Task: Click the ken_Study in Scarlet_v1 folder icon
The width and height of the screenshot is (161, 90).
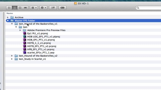Action: (x=16, y=59)
